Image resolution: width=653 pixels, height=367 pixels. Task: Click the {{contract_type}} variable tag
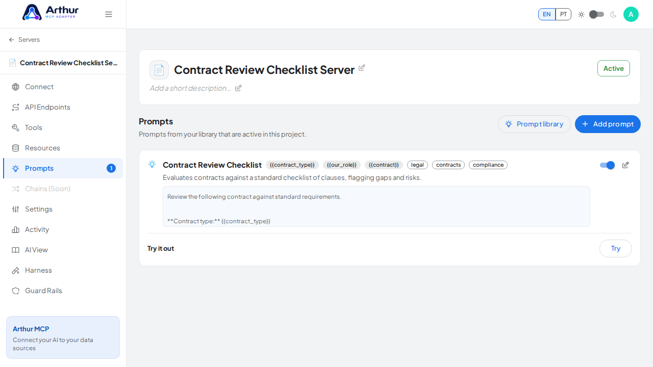point(292,165)
